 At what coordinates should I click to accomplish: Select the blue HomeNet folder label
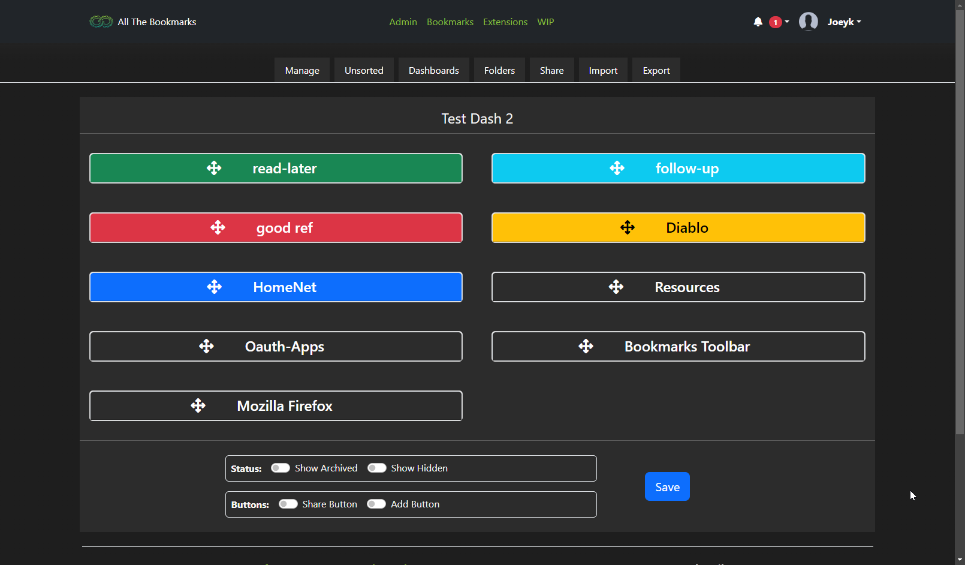pos(285,287)
